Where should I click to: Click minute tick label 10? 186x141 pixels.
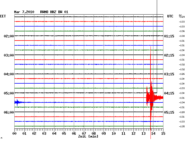[x=114, y=133]
